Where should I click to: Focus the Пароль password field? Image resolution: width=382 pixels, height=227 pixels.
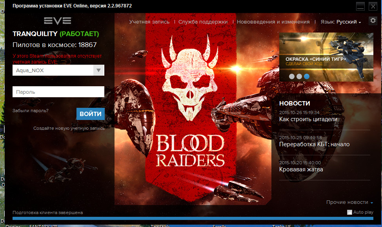click(x=58, y=92)
